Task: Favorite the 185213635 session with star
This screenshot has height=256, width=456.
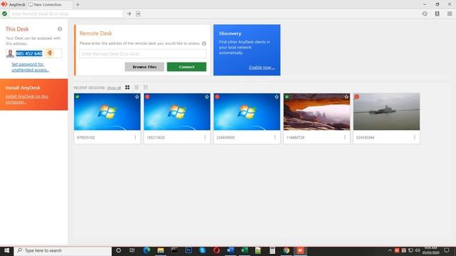Action: pos(207,97)
